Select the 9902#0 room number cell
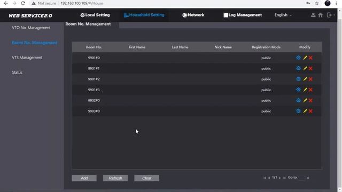 [x=94, y=100]
